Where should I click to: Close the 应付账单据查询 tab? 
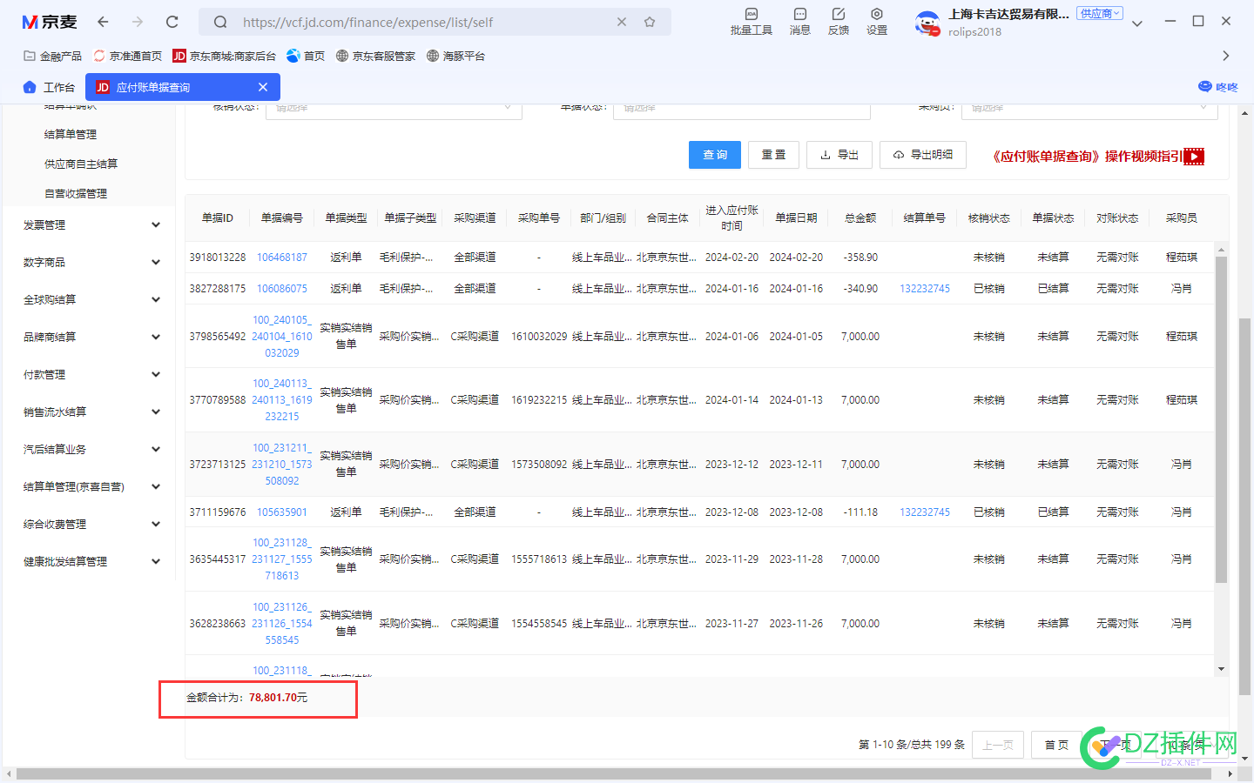tap(263, 87)
